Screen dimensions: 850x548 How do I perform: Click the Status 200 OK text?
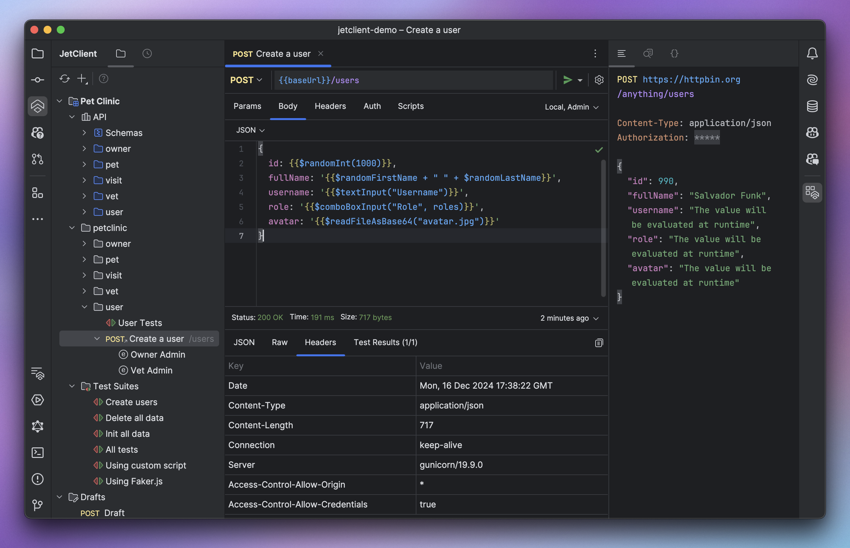(257, 317)
